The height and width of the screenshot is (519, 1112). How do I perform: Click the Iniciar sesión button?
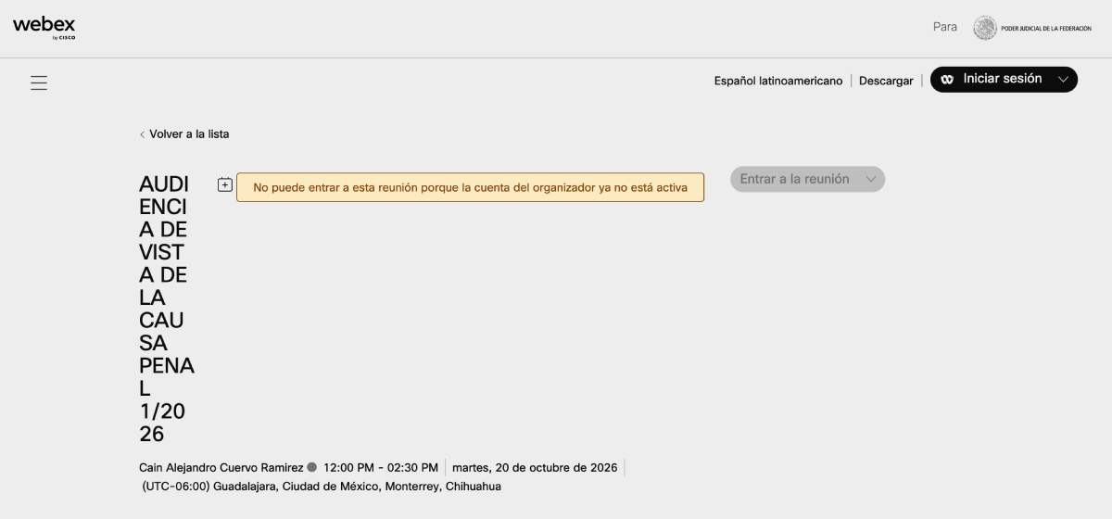click(1004, 80)
